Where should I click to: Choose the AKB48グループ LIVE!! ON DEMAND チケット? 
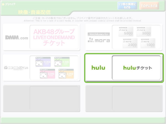54,37
